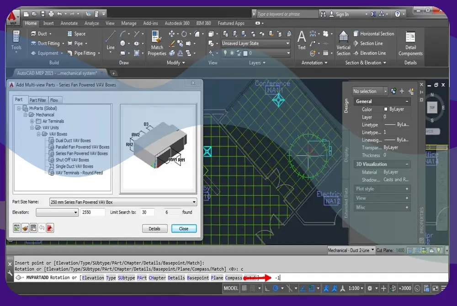457x306 pixels.
Task: Open a file with the folder icon
Action: coord(34,14)
